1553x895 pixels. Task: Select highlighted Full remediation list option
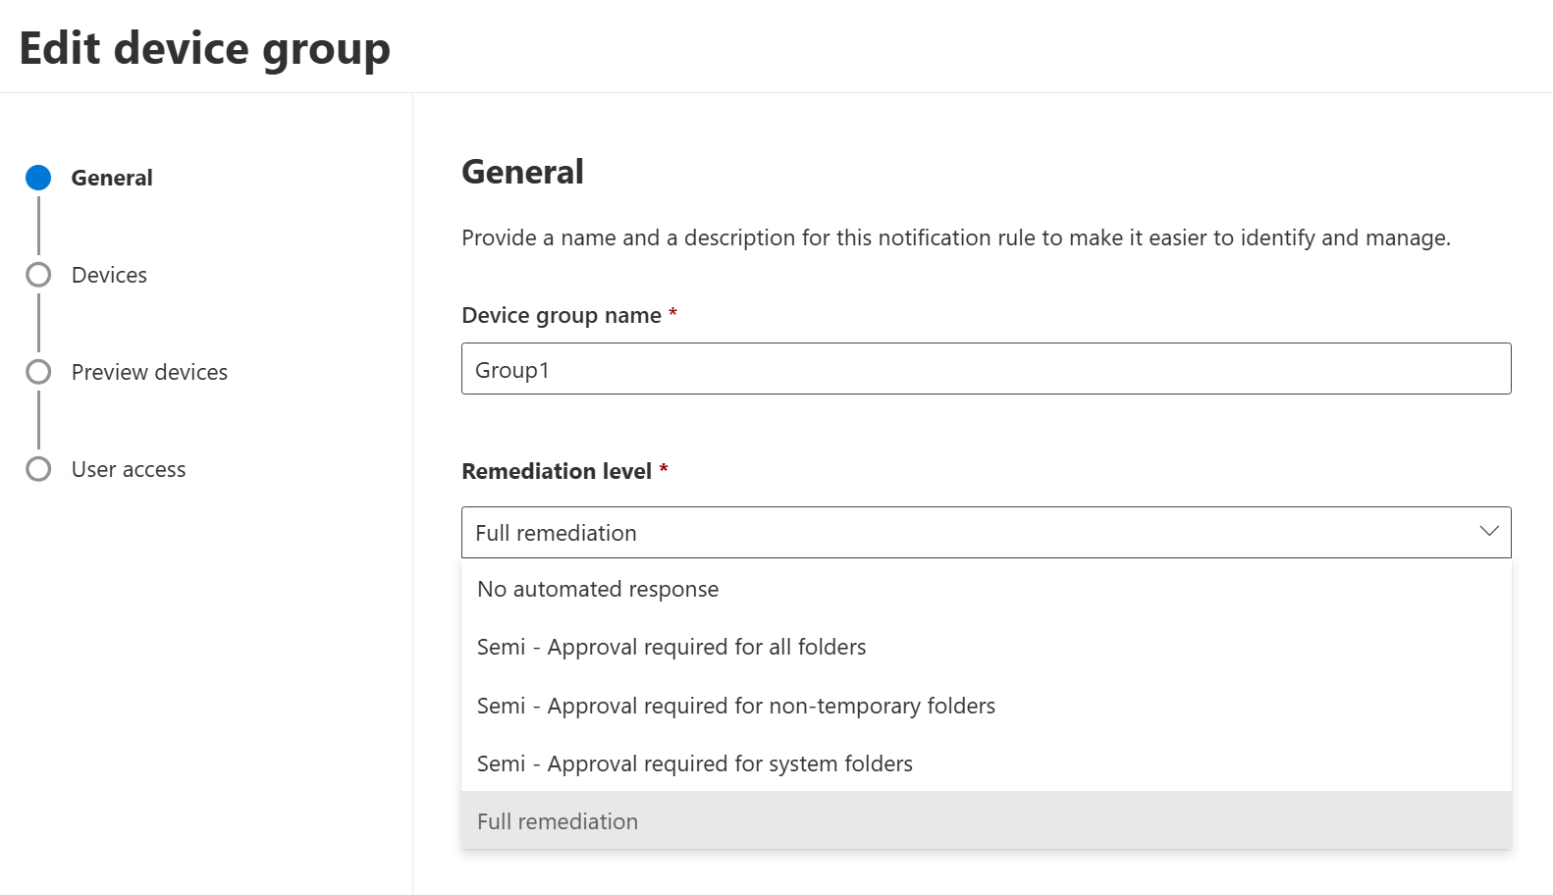[x=558, y=821]
